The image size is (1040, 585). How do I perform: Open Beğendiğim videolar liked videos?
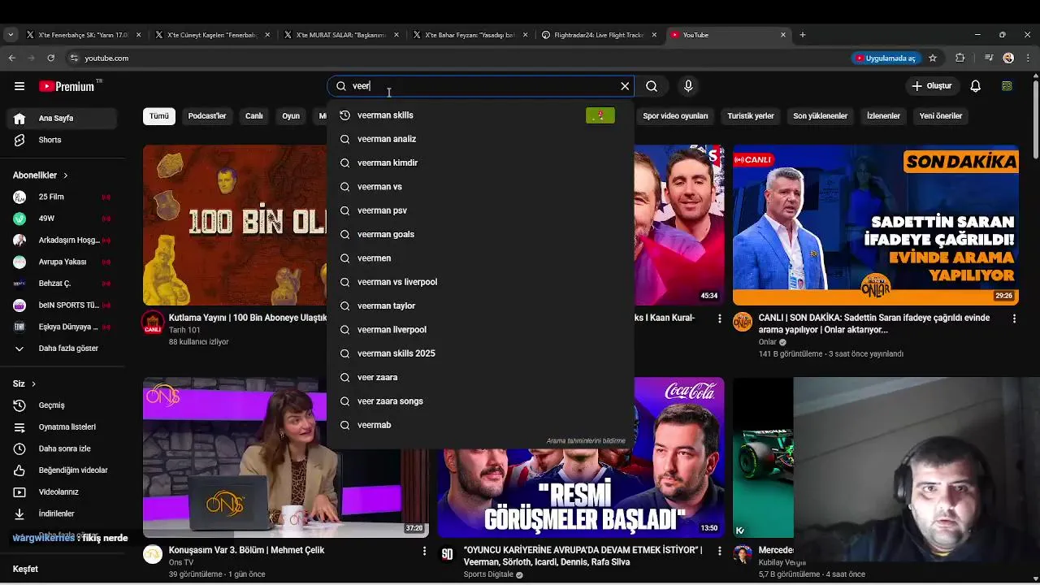coord(62,470)
